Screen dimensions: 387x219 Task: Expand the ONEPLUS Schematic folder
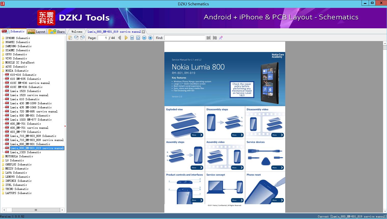pyautogui.click(x=18, y=164)
